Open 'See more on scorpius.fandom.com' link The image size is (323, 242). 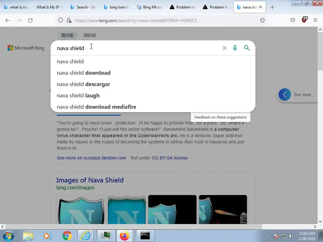[x=91, y=158]
